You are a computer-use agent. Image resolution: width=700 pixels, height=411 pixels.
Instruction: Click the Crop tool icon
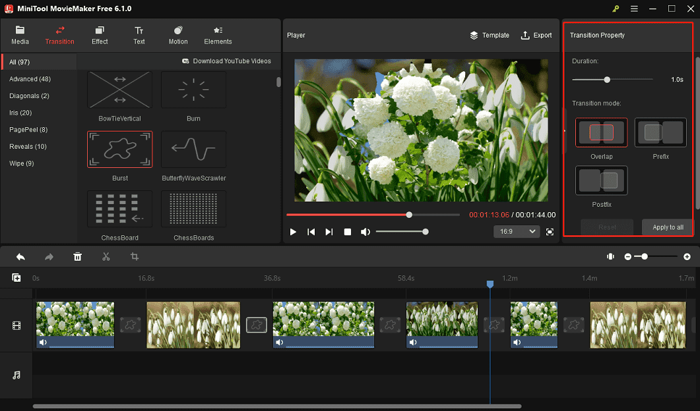click(135, 257)
